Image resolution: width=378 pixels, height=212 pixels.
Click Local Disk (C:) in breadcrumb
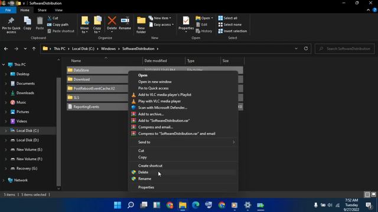pos(83,48)
